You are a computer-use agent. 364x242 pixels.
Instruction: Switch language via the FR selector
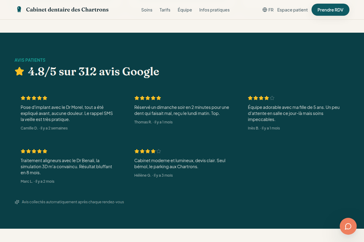pyautogui.click(x=268, y=10)
